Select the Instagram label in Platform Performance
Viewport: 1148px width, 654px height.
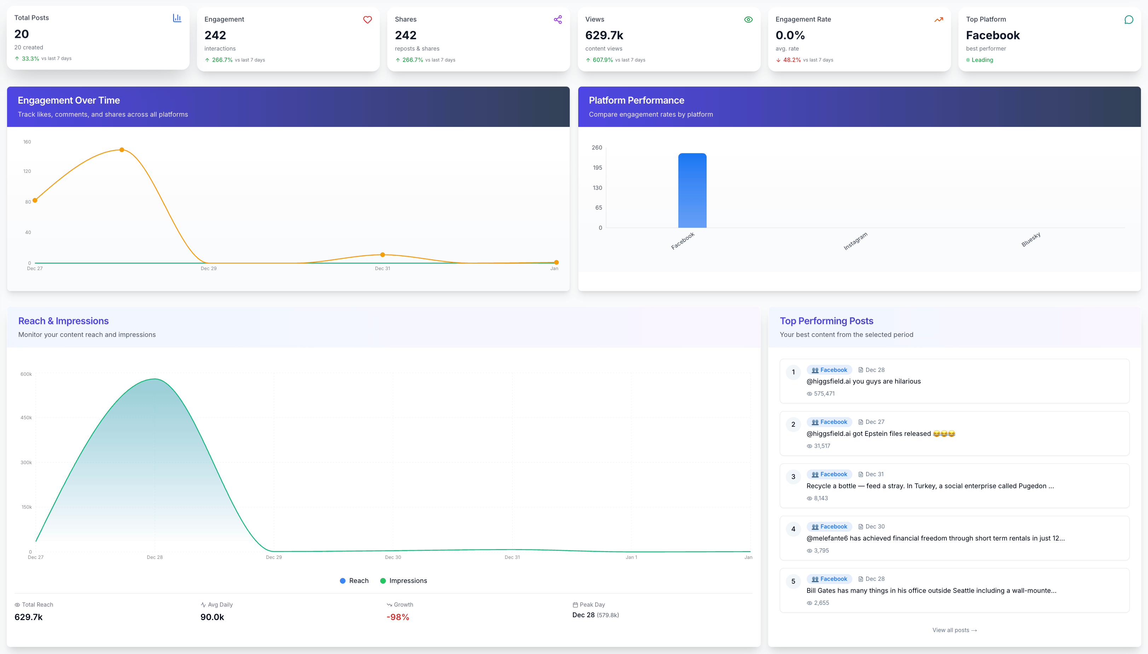(x=855, y=240)
